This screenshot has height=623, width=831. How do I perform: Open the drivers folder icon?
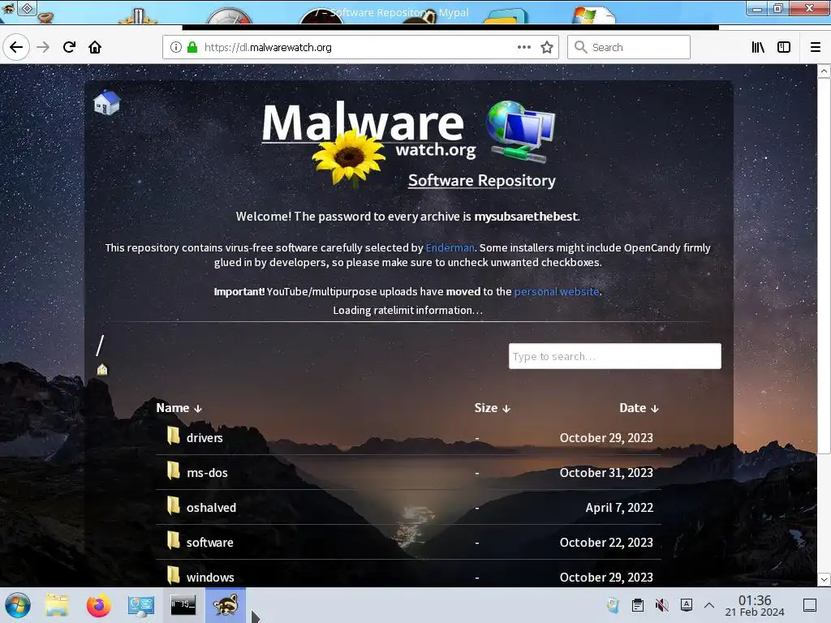click(174, 436)
